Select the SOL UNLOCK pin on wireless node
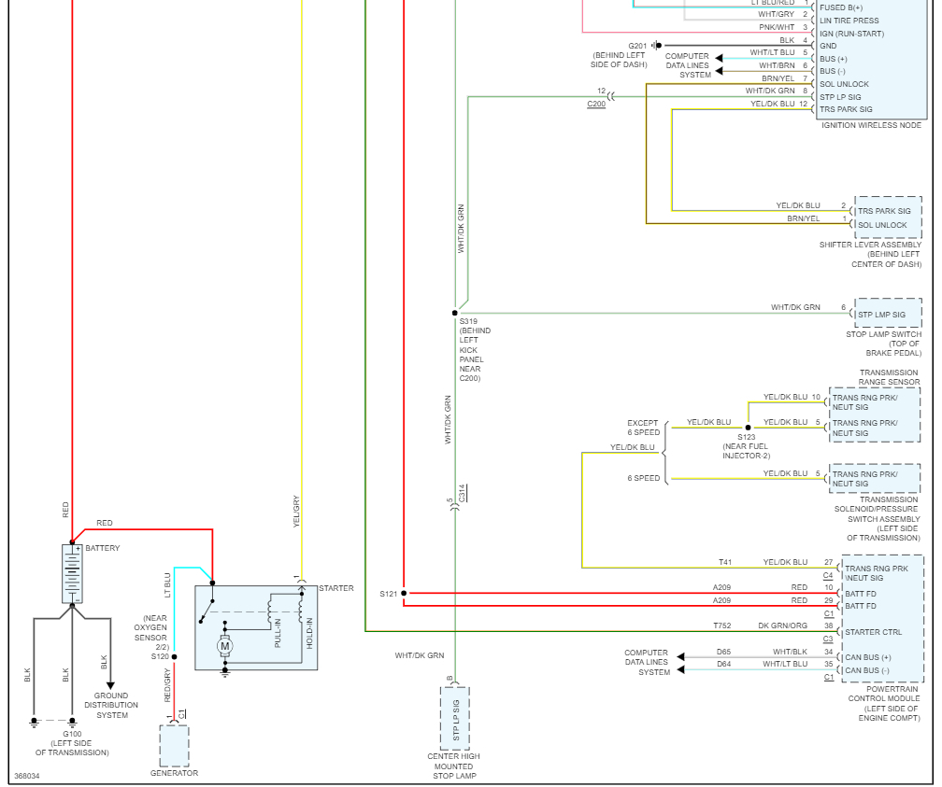Image resolution: width=942 pixels, height=787 pixels. point(844,84)
